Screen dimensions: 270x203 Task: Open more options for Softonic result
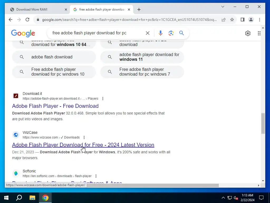click(x=96, y=176)
